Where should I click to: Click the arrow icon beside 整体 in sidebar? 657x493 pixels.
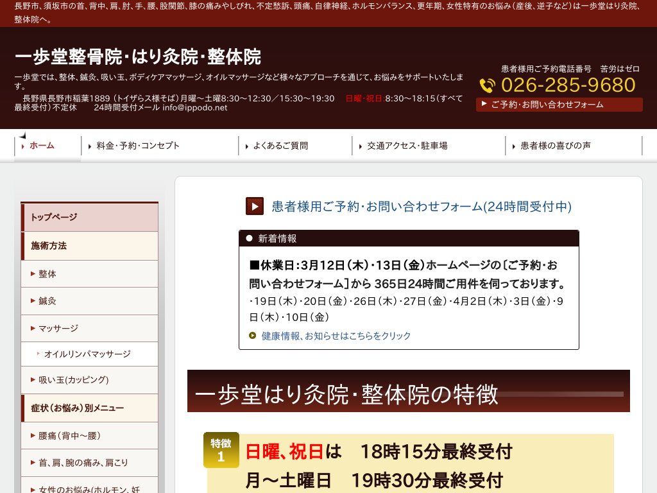click(33, 274)
